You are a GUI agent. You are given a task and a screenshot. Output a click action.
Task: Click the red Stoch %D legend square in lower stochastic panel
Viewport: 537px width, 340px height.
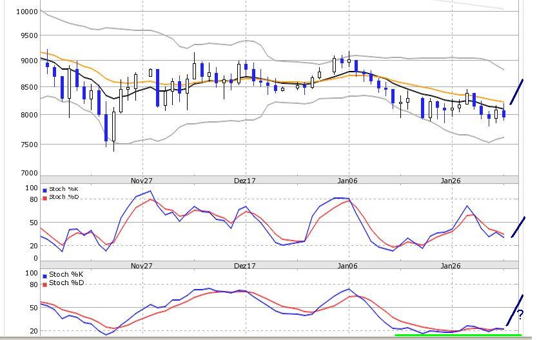tap(44, 285)
